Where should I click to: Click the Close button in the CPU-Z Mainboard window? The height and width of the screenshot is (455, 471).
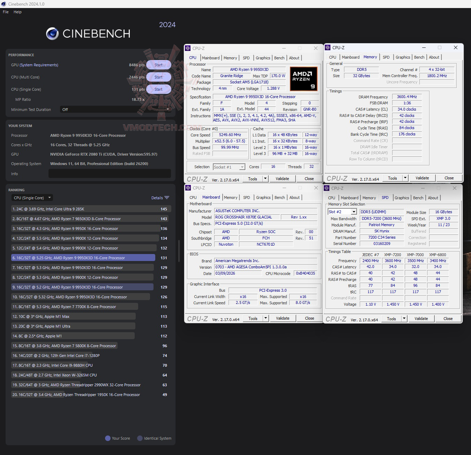pyautogui.click(x=309, y=318)
